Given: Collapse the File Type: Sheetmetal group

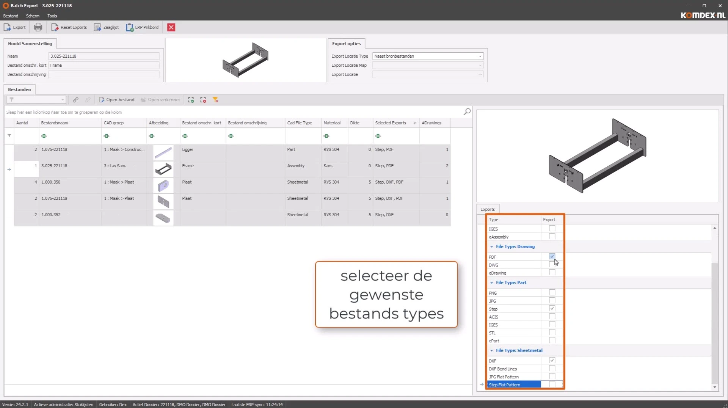Looking at the screenshot, I should 492,350.
